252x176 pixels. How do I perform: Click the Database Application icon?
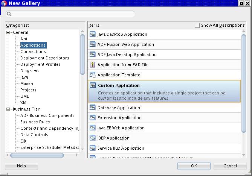coord(93,108)
